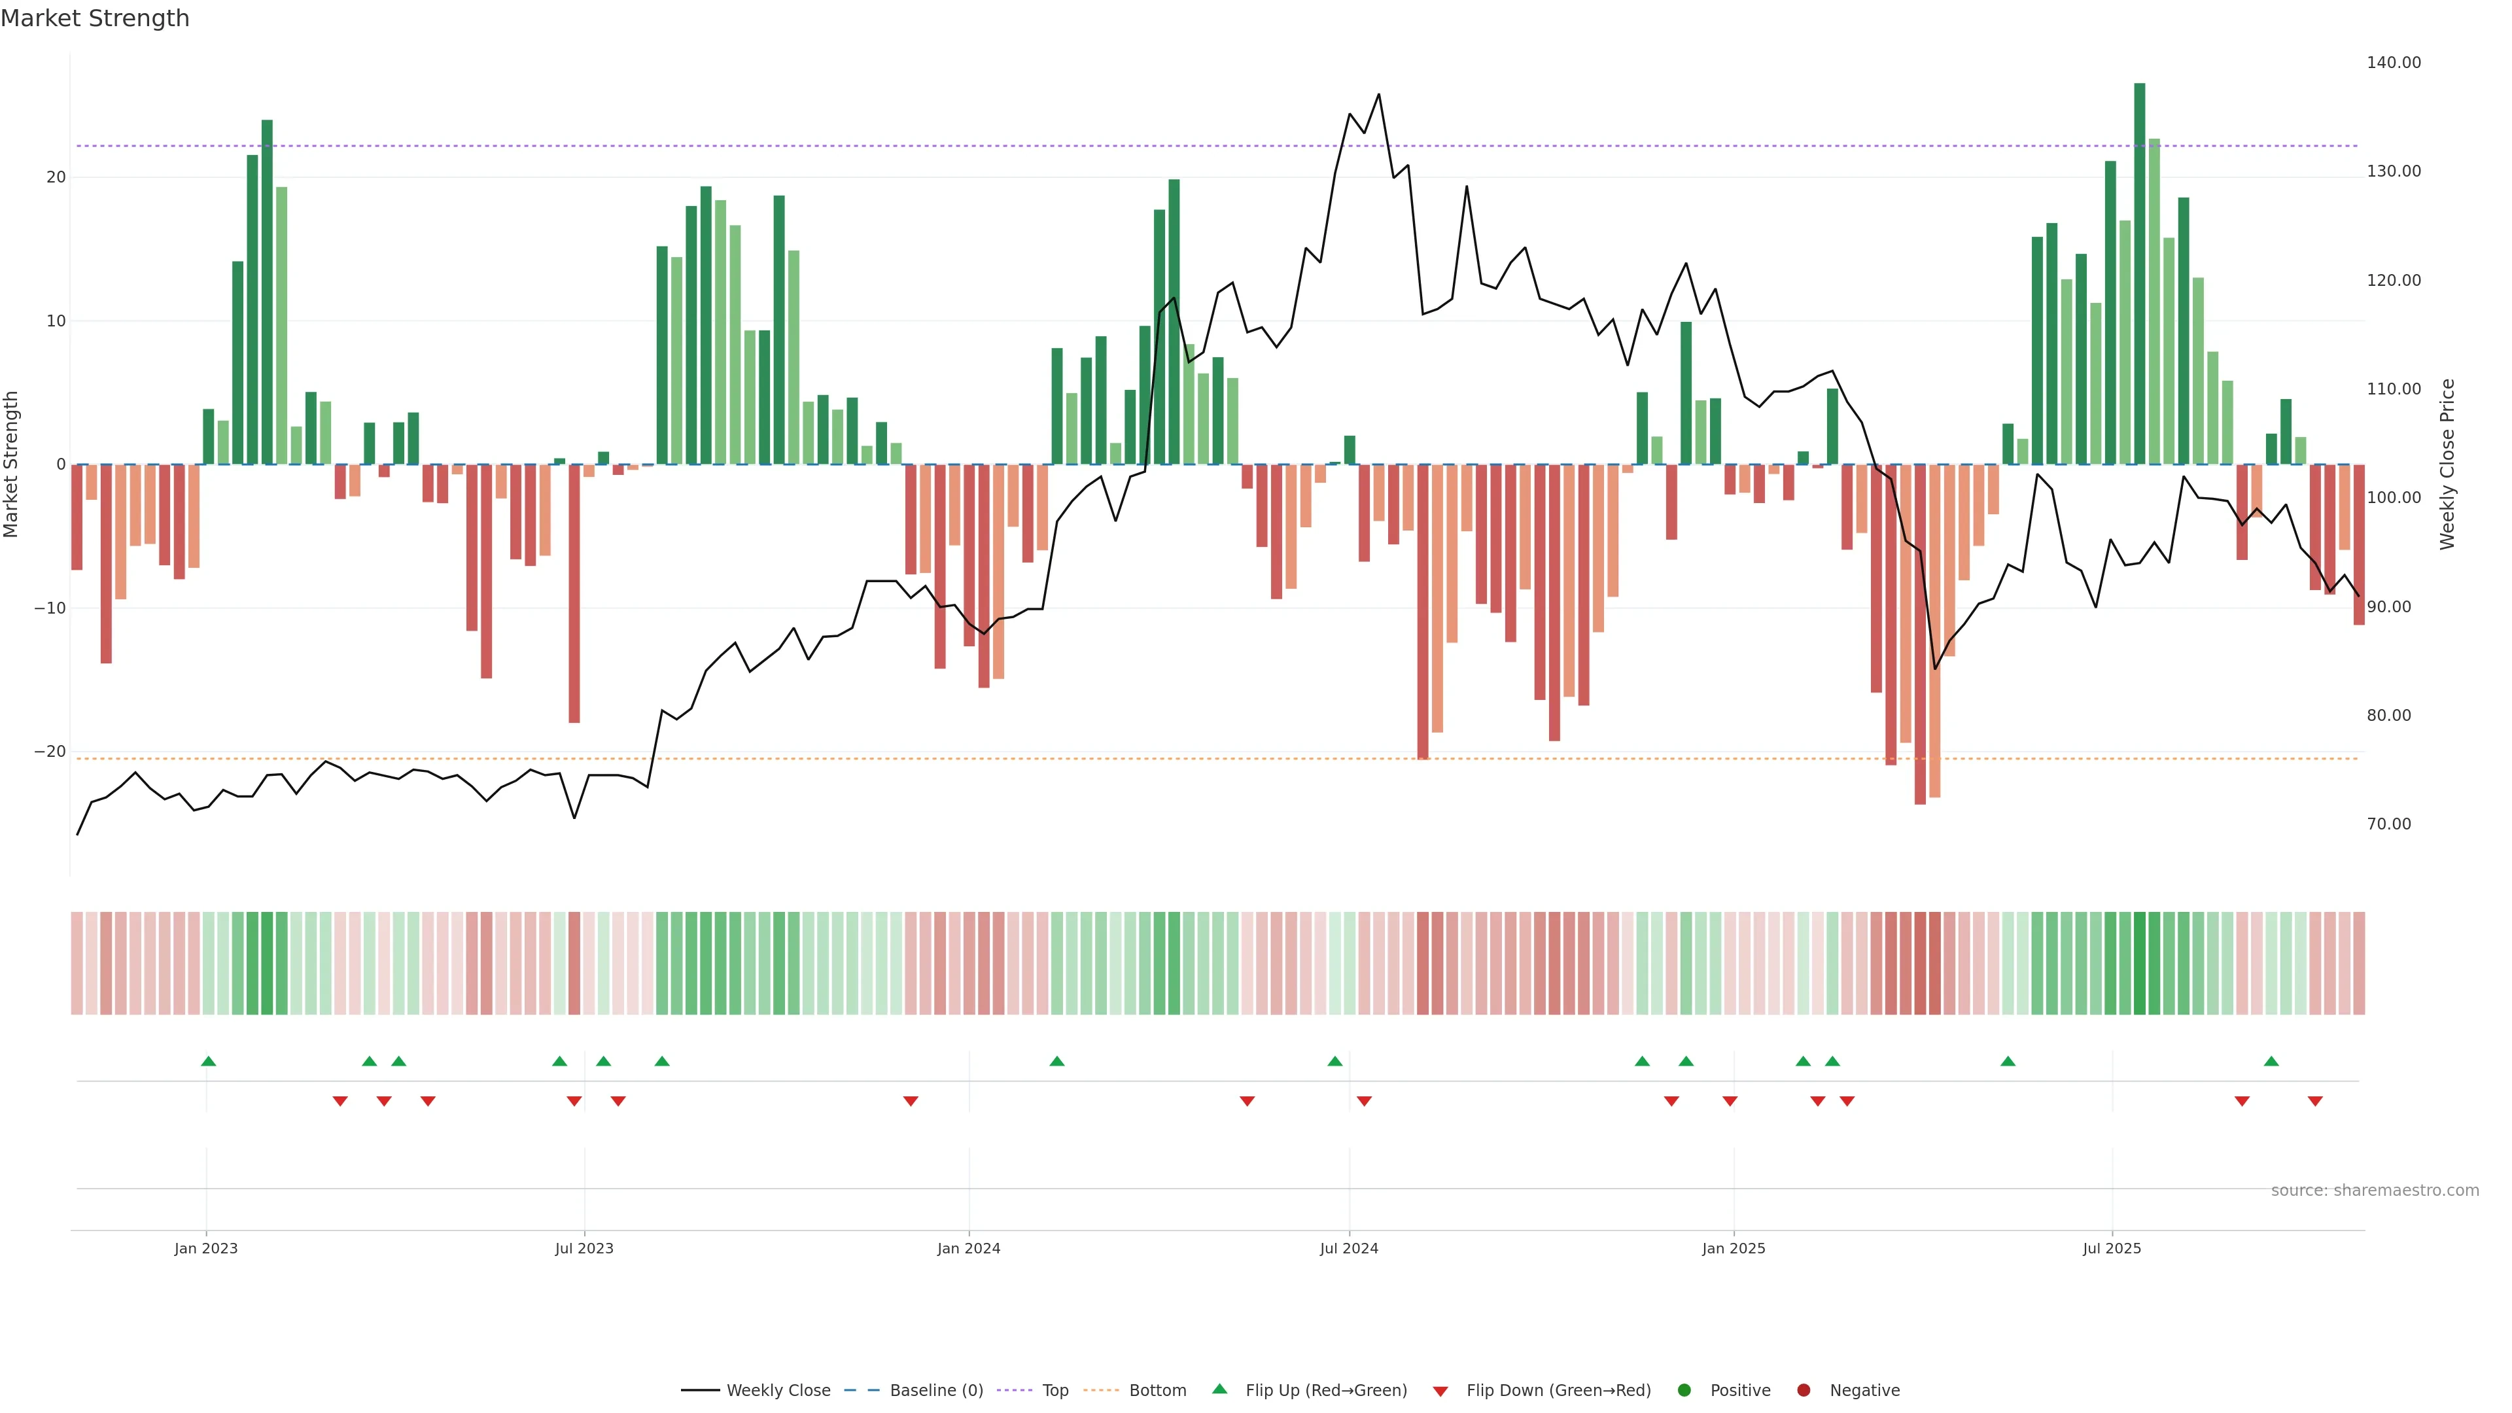
Task: Click the Jul 2023 x-axis label
Action: (584, 1248)
